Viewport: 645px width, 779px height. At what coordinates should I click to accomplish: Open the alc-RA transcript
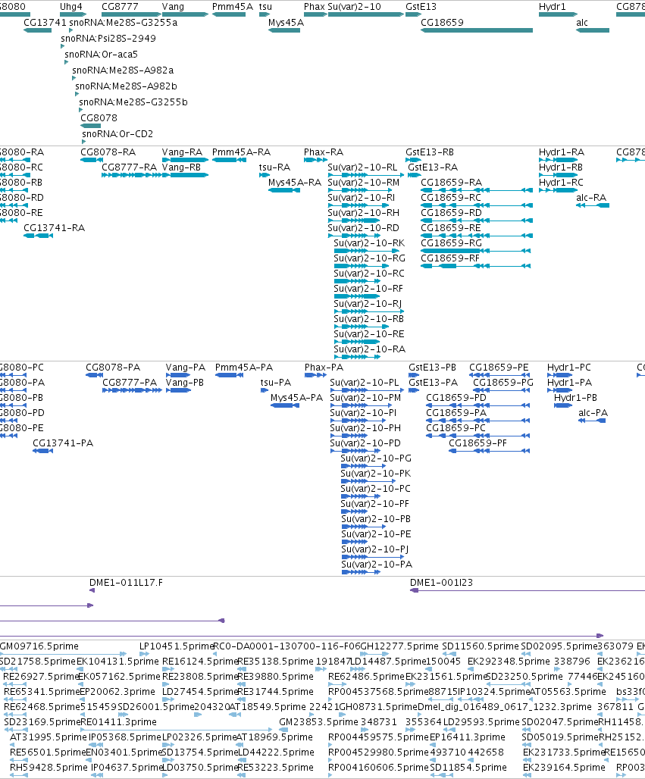[x=593, y=205]
